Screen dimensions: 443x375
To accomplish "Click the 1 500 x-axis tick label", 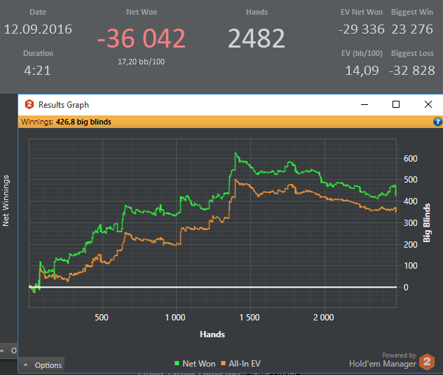I will [x=250, y=318].
